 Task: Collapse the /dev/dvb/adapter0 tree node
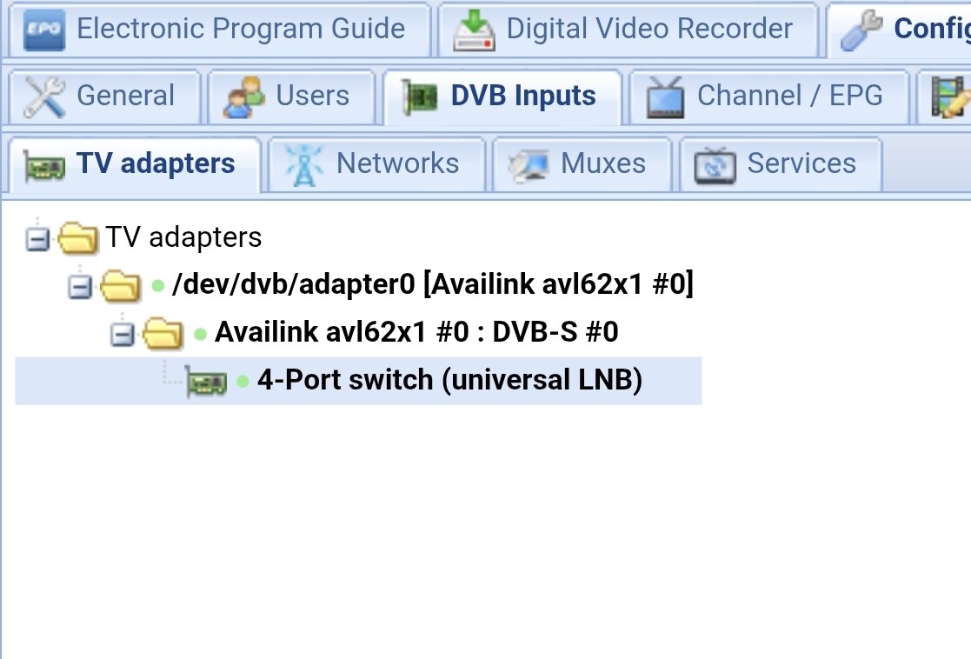[80, 287]
